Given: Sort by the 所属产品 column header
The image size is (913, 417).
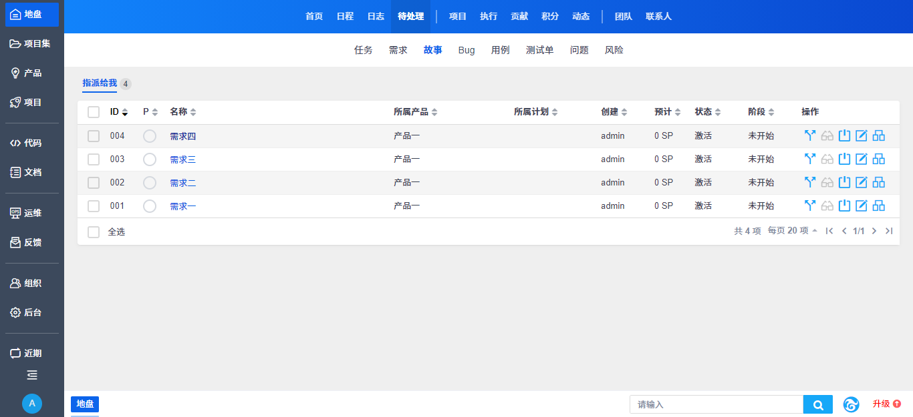Looking at the screenshot, I should (x=415, y=112).
